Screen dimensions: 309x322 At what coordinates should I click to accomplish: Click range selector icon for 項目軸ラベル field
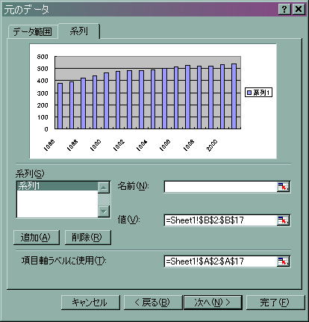click(x=283, y=261)
